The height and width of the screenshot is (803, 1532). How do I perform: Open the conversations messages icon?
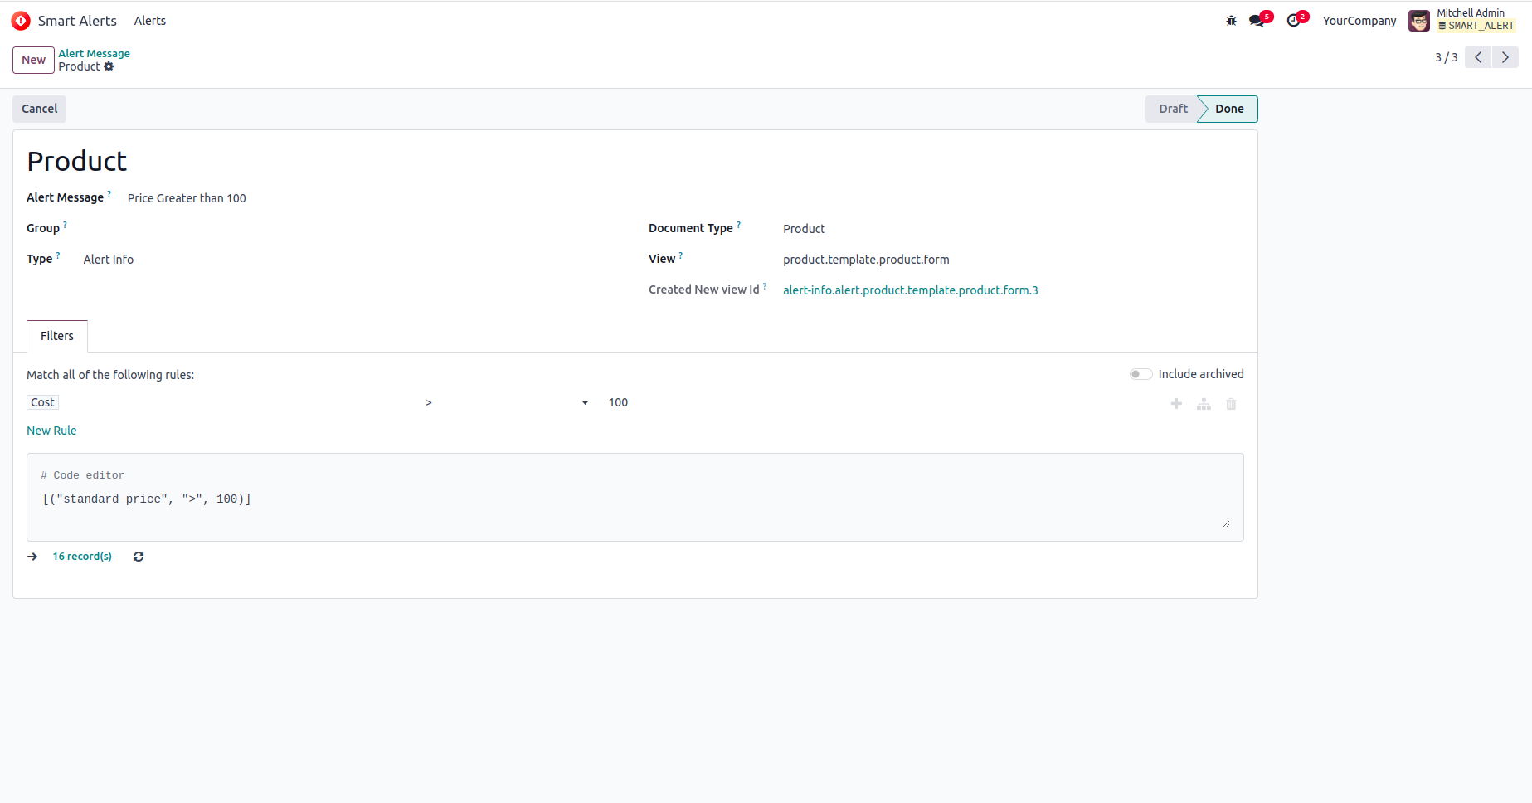(1257, 21)
